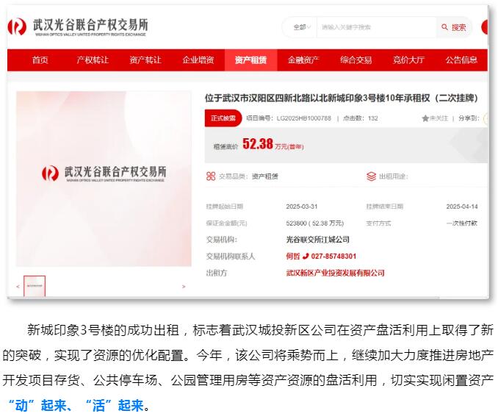The width and height of the screenshot is (498, 419).
Task: Click the 交易品类 category icon
Action: pos(212,176)
